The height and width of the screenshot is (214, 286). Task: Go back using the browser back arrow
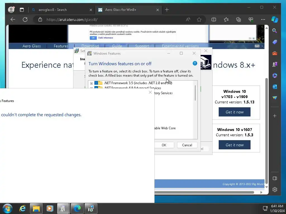pos(13,20)
